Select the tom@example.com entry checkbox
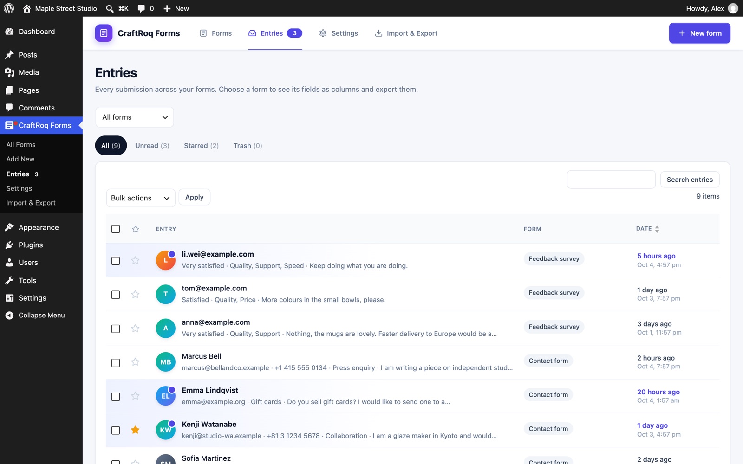Image resolution: width=743 pixels, height=464 pixels. click(116, 295)
